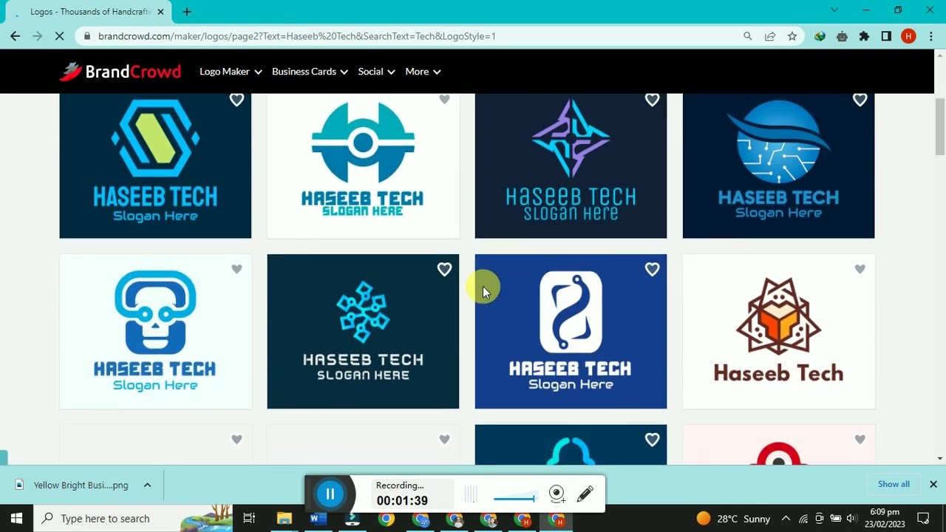Show hidden system tray icons

[x=786, y=519]
